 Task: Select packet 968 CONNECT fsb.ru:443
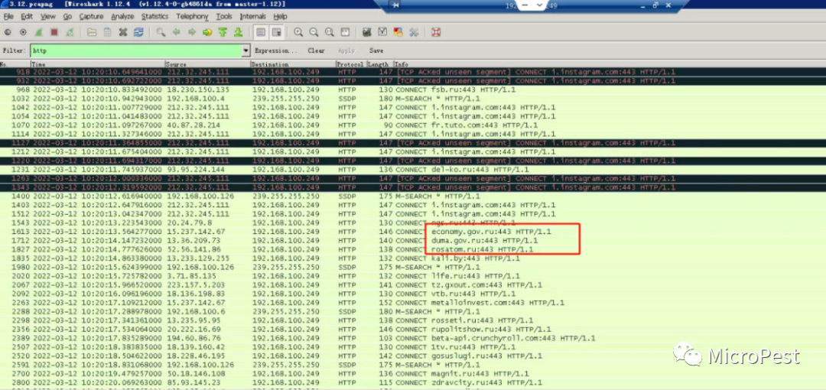click(413, 89)
